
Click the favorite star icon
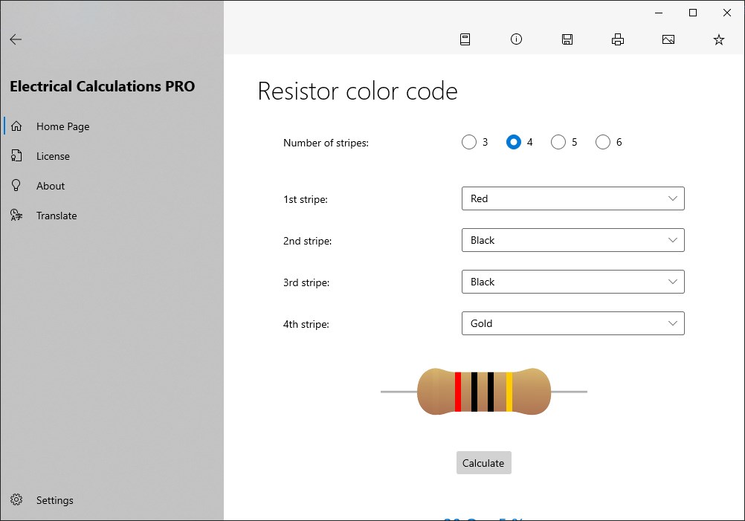coord(719,39)
